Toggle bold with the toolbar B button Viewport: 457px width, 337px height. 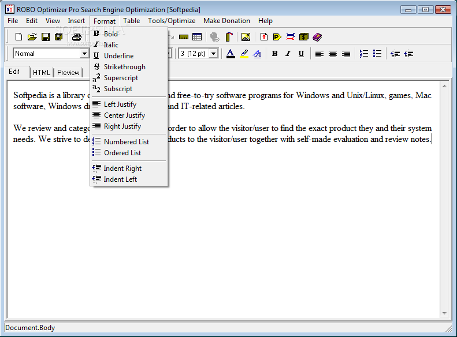click(x=274, y=54)
